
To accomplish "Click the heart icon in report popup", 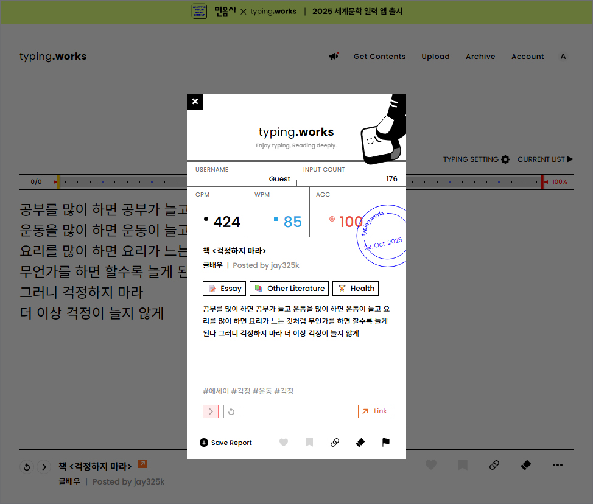I will point(284,443).
